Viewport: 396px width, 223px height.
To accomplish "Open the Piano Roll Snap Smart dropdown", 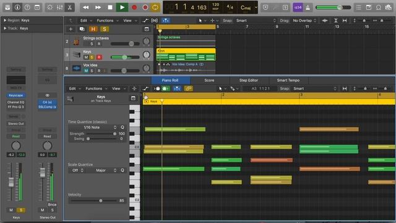I will 314,89.
